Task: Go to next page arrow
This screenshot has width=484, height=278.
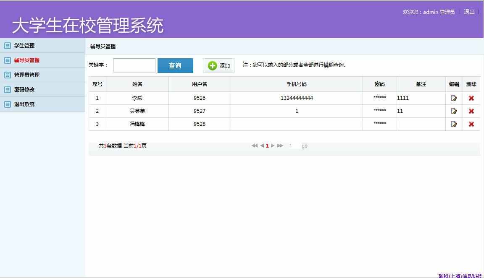Action: pyautogui.click(x=273, y=145)
